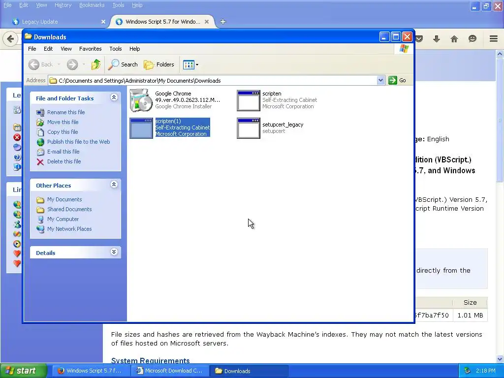Expand the Address bar dropdown
504x378 pixels.
point(380,80)
